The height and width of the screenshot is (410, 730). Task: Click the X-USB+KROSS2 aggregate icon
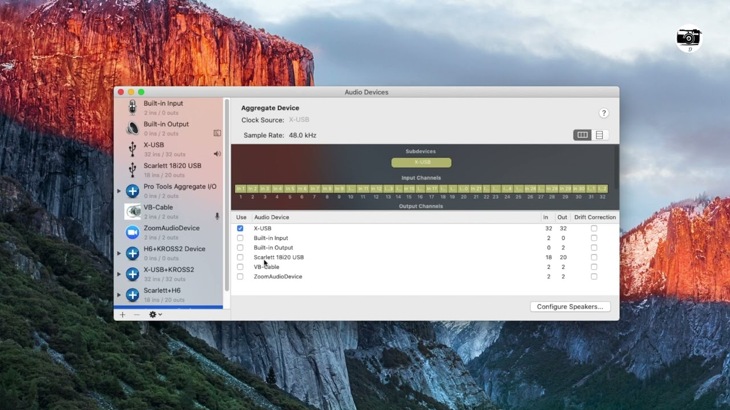click(x=132, y=274)
